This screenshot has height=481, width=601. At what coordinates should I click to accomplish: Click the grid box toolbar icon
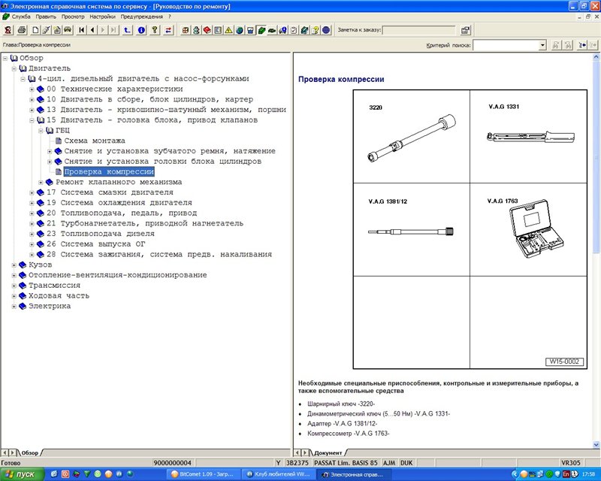(x=186, y=30)
